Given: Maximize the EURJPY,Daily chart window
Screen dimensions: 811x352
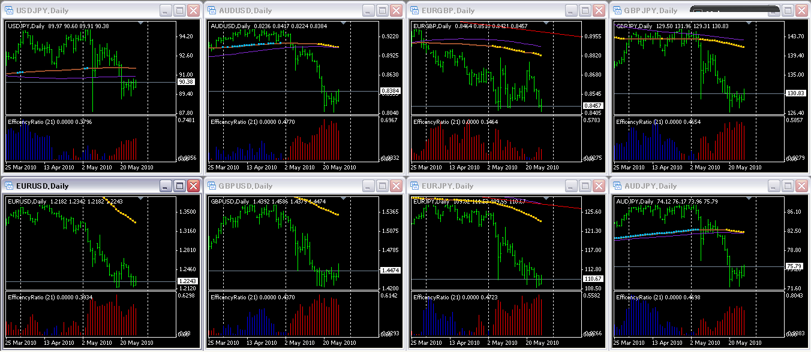Looking at the screenshot, I should [x=585, y=186].
